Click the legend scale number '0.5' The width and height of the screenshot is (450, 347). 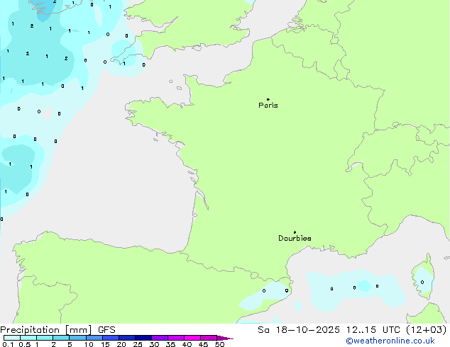[x=25, y=344]
